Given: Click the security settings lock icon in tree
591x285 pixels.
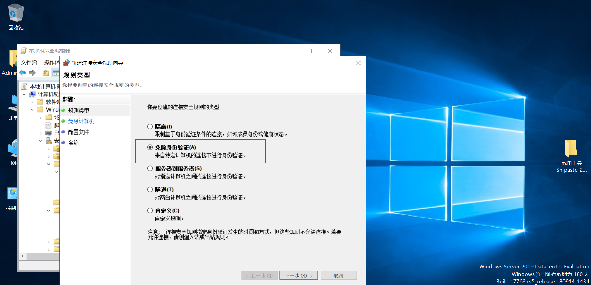Looking at the screenshot, I should point(49,140).
